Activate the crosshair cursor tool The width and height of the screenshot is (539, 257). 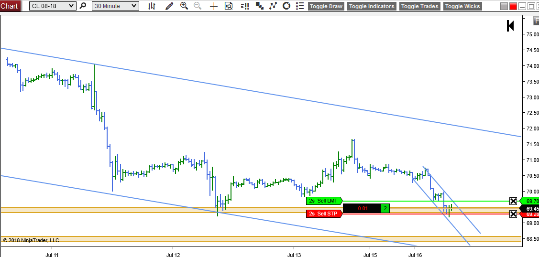[x=214, y=6]
